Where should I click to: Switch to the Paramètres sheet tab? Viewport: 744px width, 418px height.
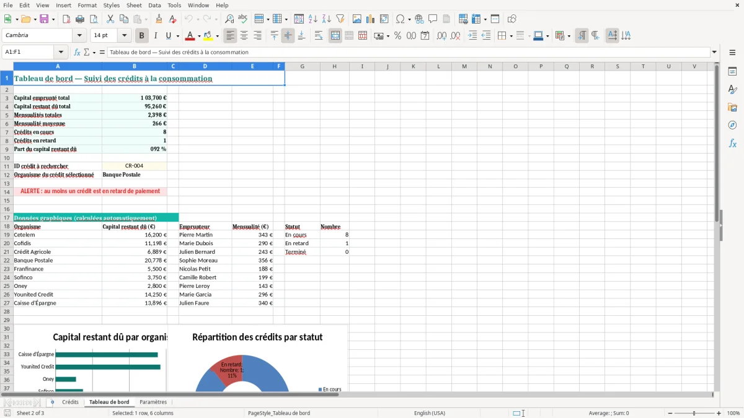(153, 403)
